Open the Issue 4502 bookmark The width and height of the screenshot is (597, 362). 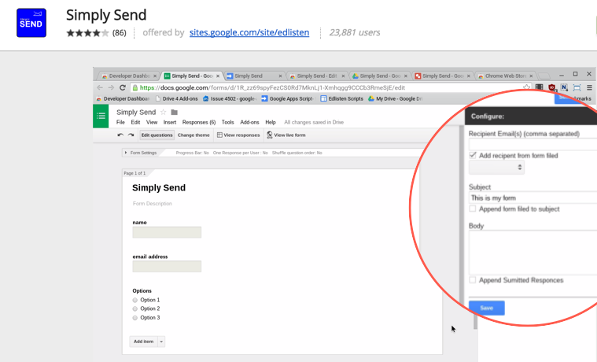point(230,98)
